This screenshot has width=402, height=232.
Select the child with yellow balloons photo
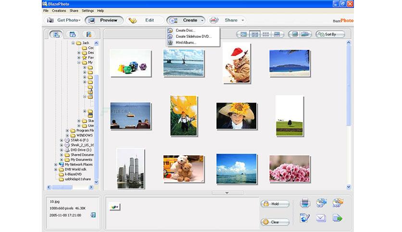coord(184,116)
